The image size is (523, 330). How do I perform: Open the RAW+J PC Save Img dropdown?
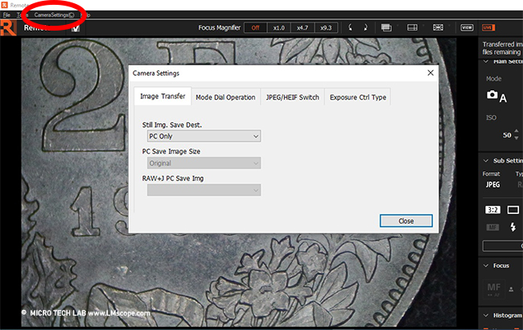[204, 190]
